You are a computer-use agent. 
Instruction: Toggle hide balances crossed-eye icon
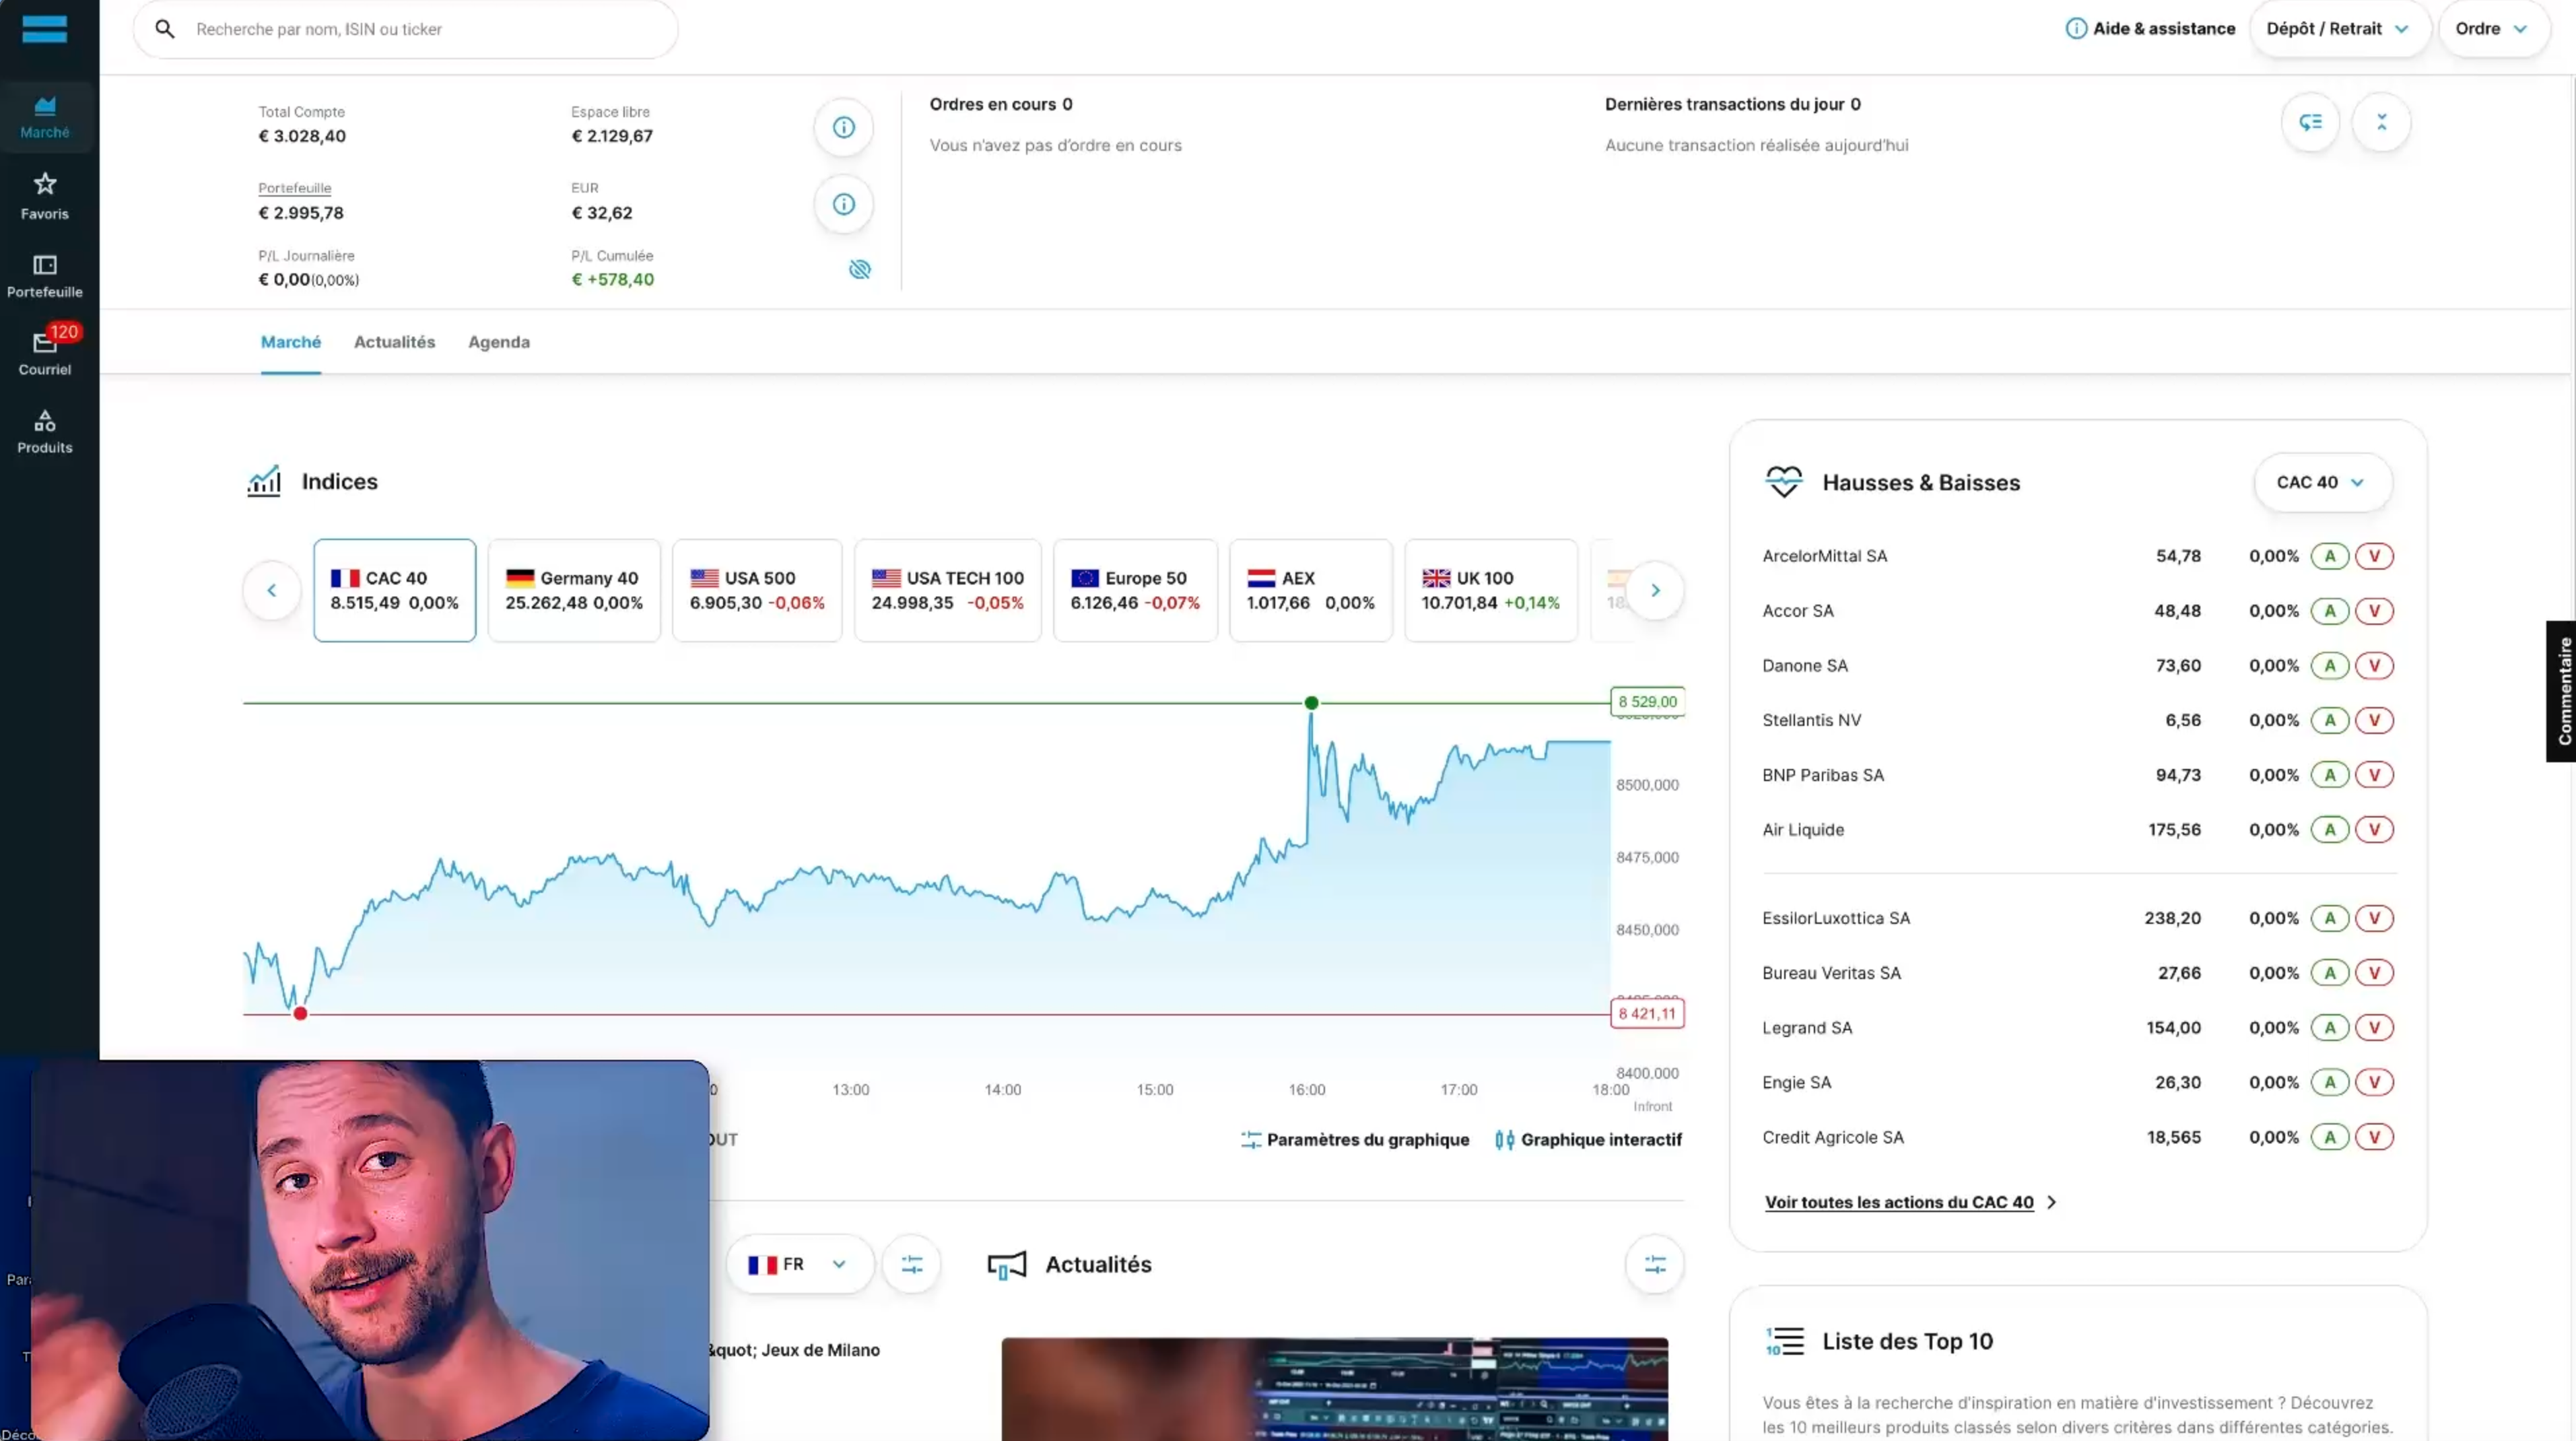[x=859, y=270]
